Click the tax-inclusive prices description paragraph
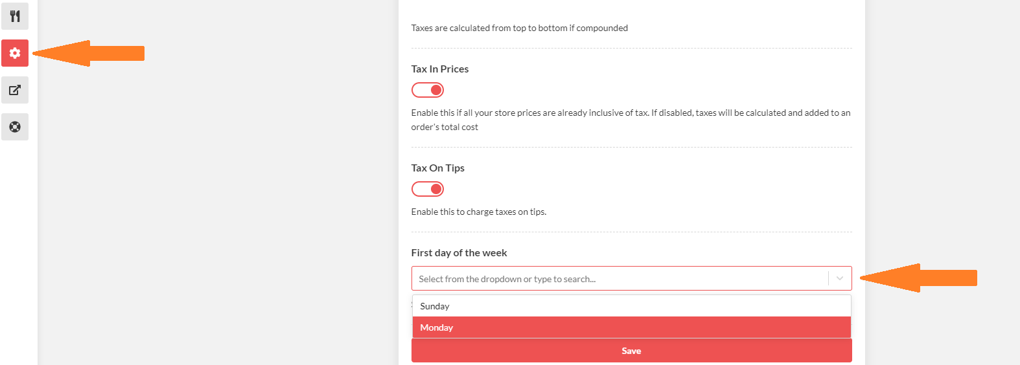 pyautogui.click(x=631, y=113)
